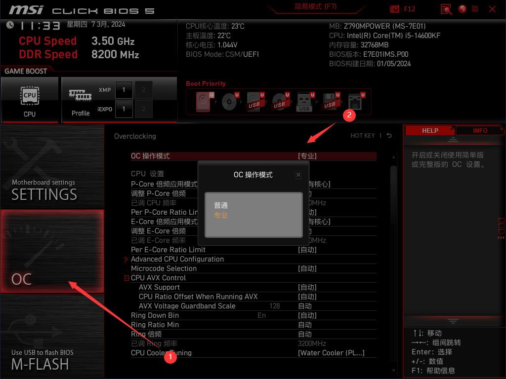
Task: Select the network boot device icon
Action: [356, 102]
